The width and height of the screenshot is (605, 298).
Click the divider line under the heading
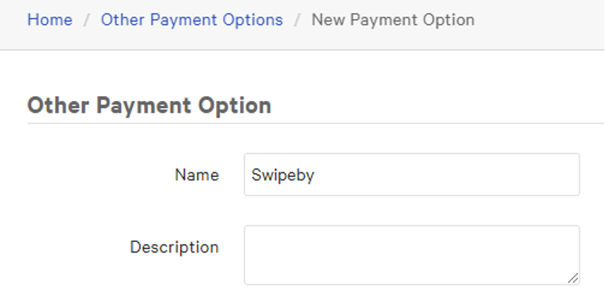click(315, 123)
